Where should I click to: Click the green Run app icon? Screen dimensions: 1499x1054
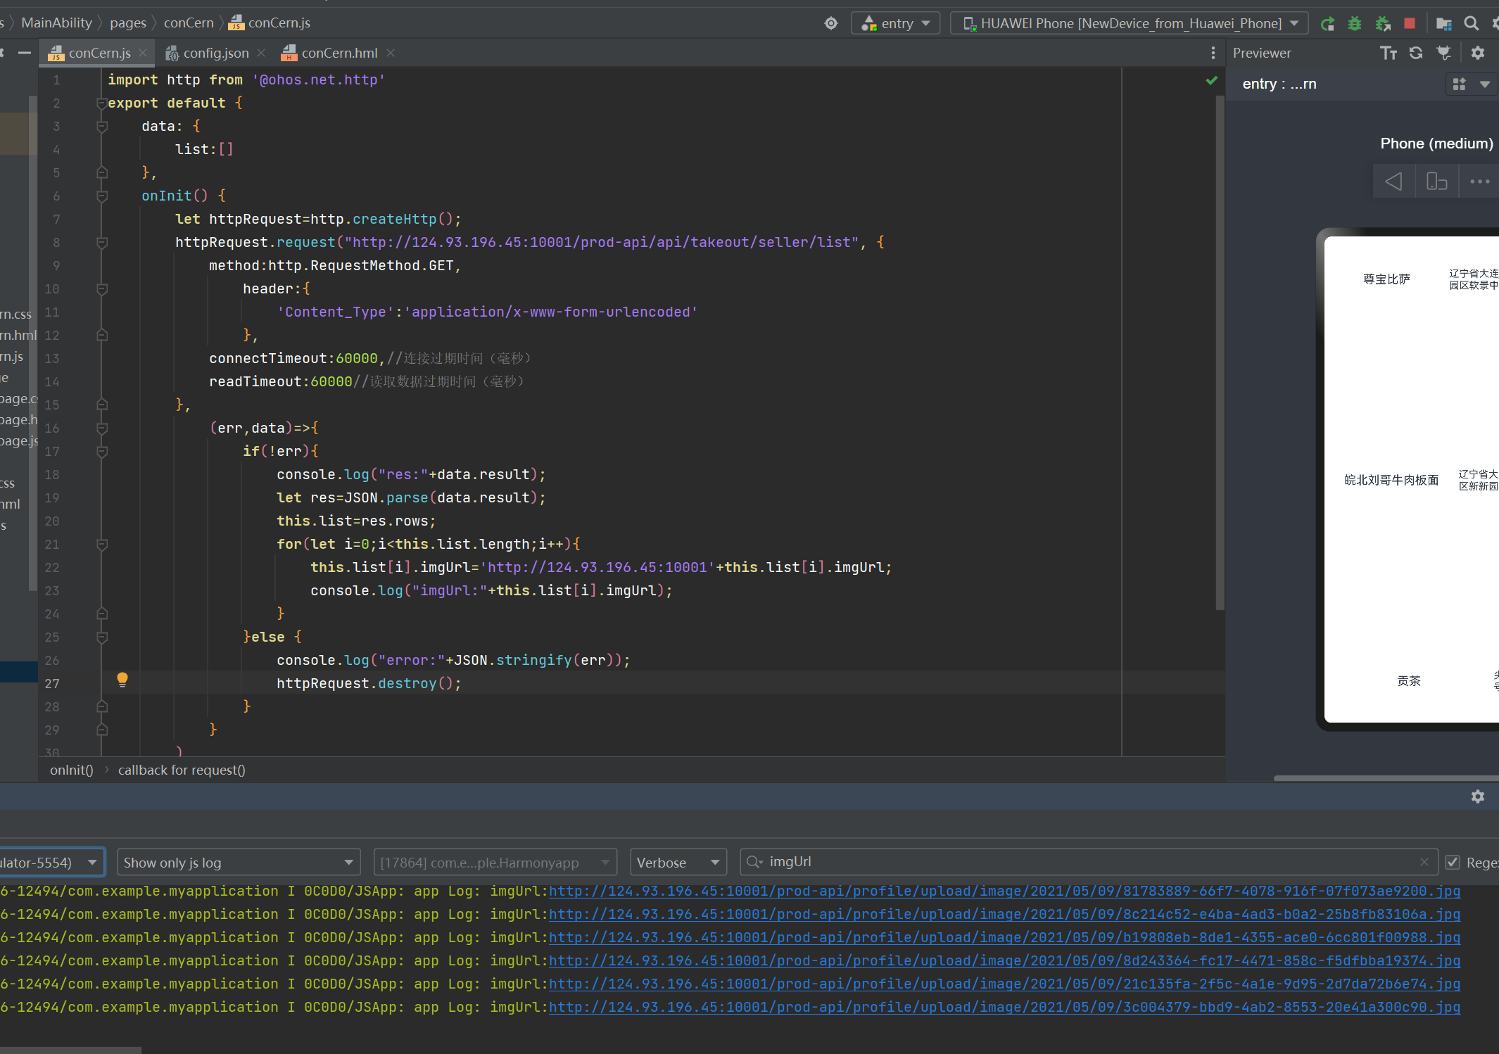click(x=1327, y=23)
